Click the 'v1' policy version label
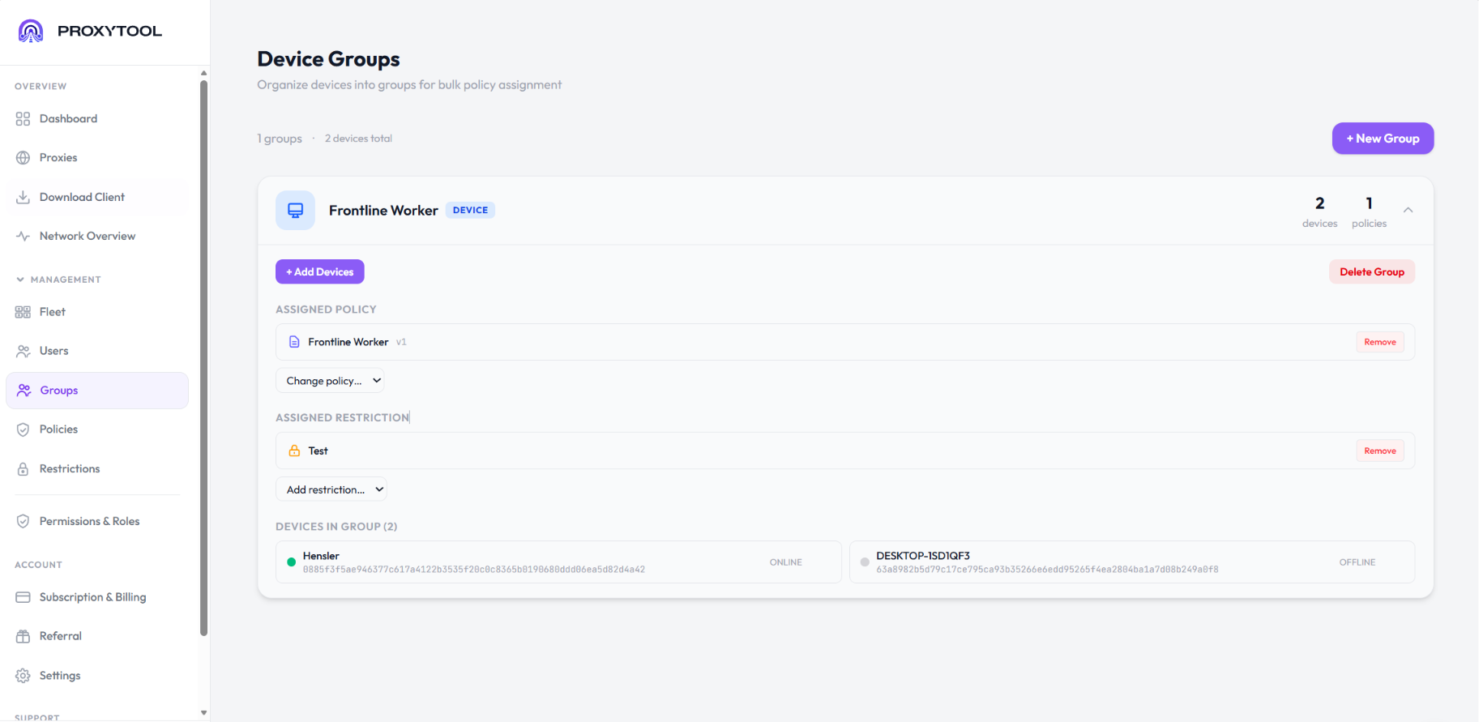Image resolution: width=1479 pixels, height=722 pixels. (x=401, y=342)
